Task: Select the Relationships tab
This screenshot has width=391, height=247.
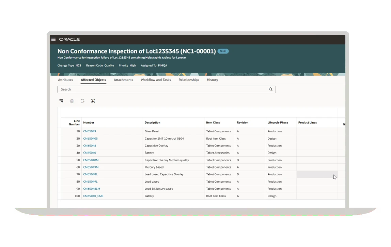Action: (189, 80)
